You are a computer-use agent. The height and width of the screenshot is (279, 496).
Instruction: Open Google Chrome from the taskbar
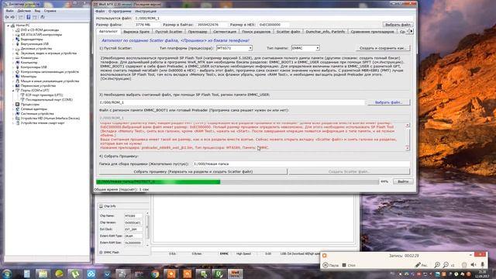155,274
